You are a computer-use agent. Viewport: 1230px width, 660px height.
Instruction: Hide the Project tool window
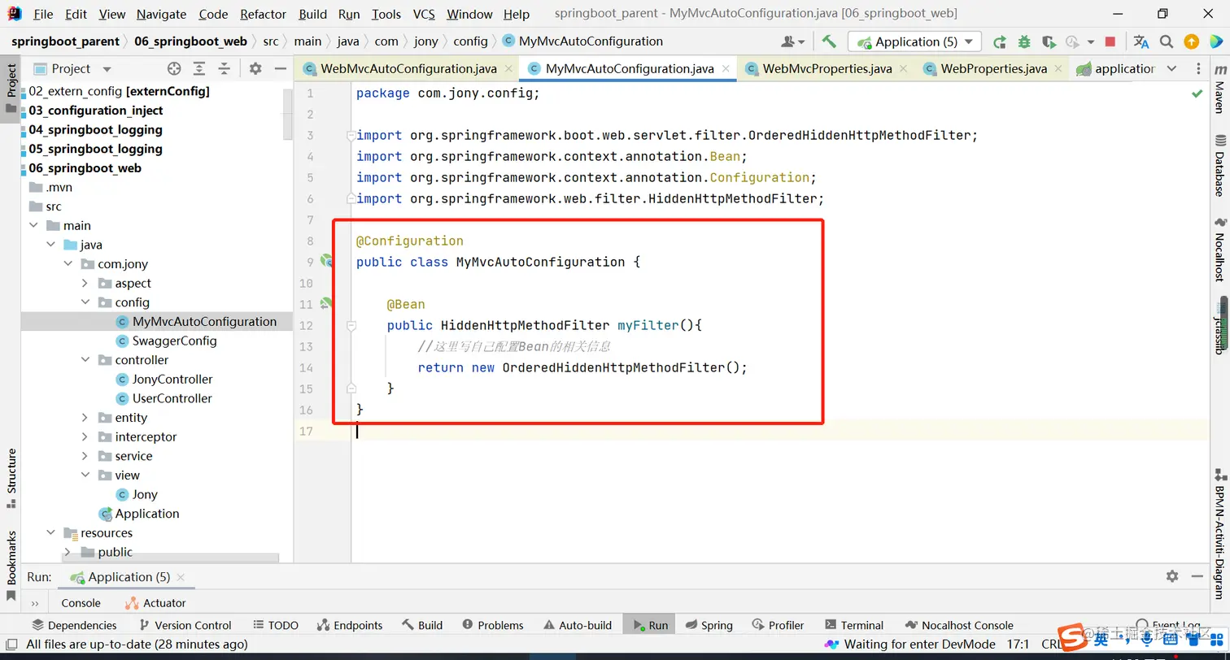click(x=280, y=69)
